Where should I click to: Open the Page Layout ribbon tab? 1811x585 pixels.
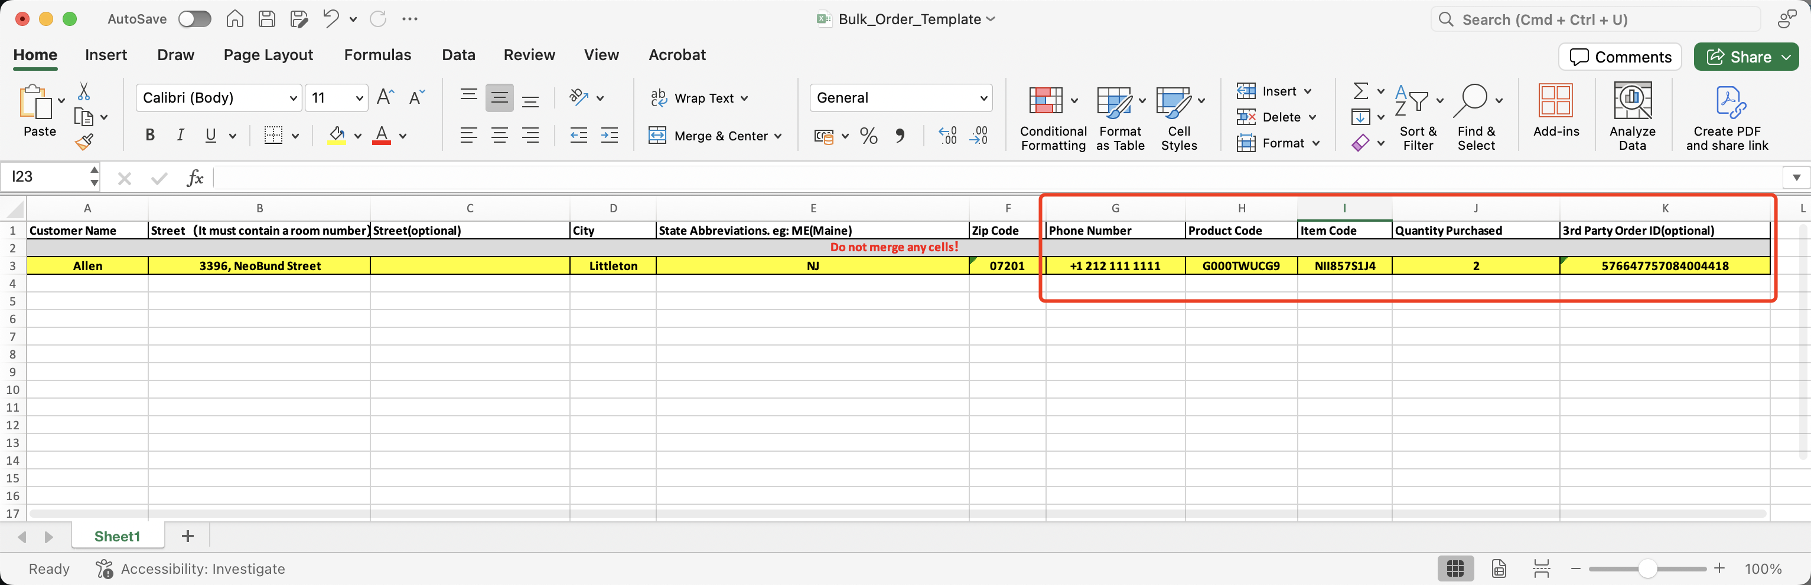coord(268,55)
